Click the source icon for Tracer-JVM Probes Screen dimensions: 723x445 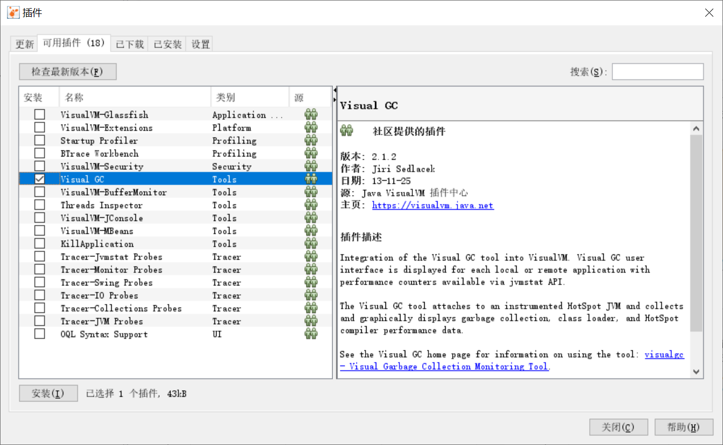click(x=311, y=321)
